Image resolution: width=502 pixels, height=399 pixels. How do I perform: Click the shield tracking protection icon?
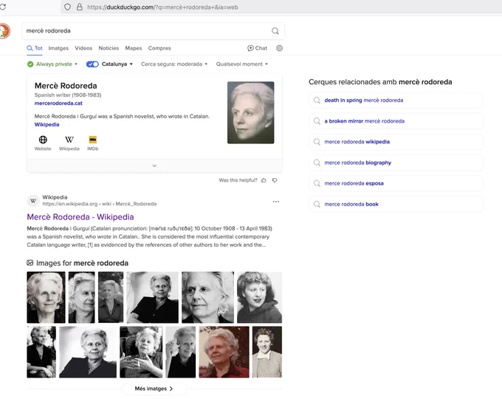68,7
